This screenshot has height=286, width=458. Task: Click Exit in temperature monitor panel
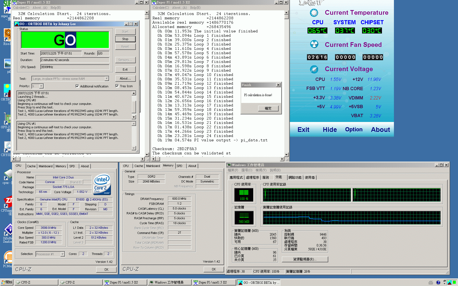click(303, 130)
